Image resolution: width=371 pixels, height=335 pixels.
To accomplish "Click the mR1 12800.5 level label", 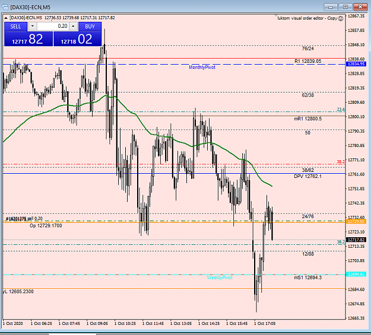I will click(x=308, y=119).
